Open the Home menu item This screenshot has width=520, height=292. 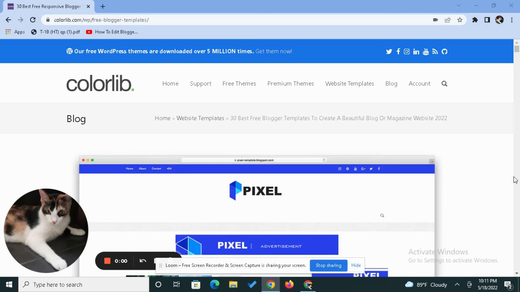click(x=170, y=84)
